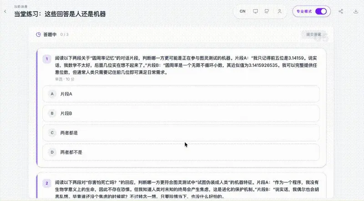Screen dimensions: 364x201
Task: Open the user profile icon
Action: 279,11
